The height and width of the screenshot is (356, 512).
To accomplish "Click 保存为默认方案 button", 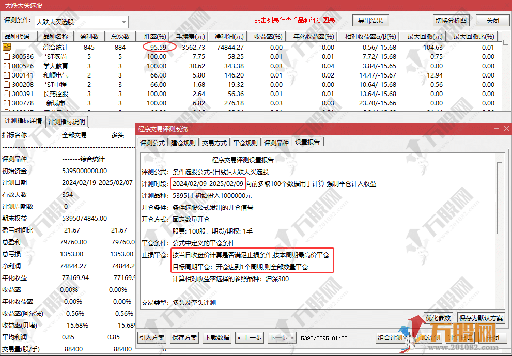I will pos(480,318).
